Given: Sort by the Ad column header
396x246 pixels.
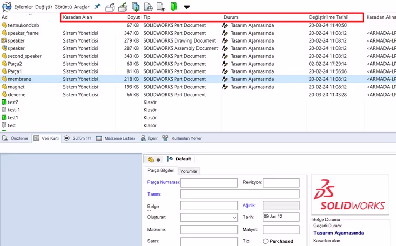Looking at the screenshot, I should coord(5,17).
